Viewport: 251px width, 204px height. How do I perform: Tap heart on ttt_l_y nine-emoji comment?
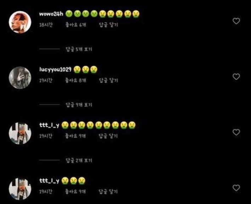(236, 132)
